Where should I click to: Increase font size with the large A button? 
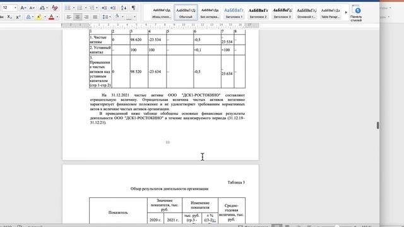(23, 8)
